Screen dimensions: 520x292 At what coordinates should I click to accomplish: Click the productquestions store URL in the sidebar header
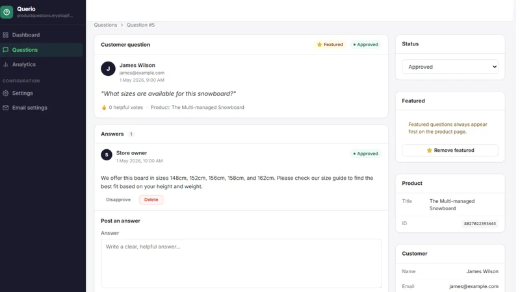(45, 16)
